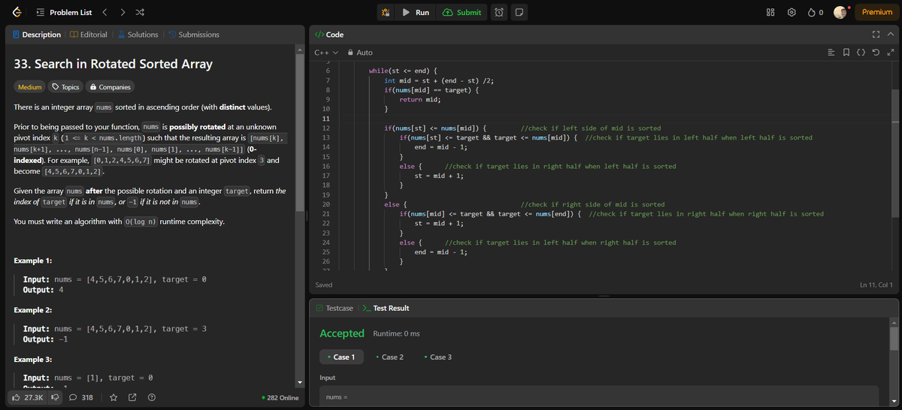
Task: Run the code
Action: (416, 12)
